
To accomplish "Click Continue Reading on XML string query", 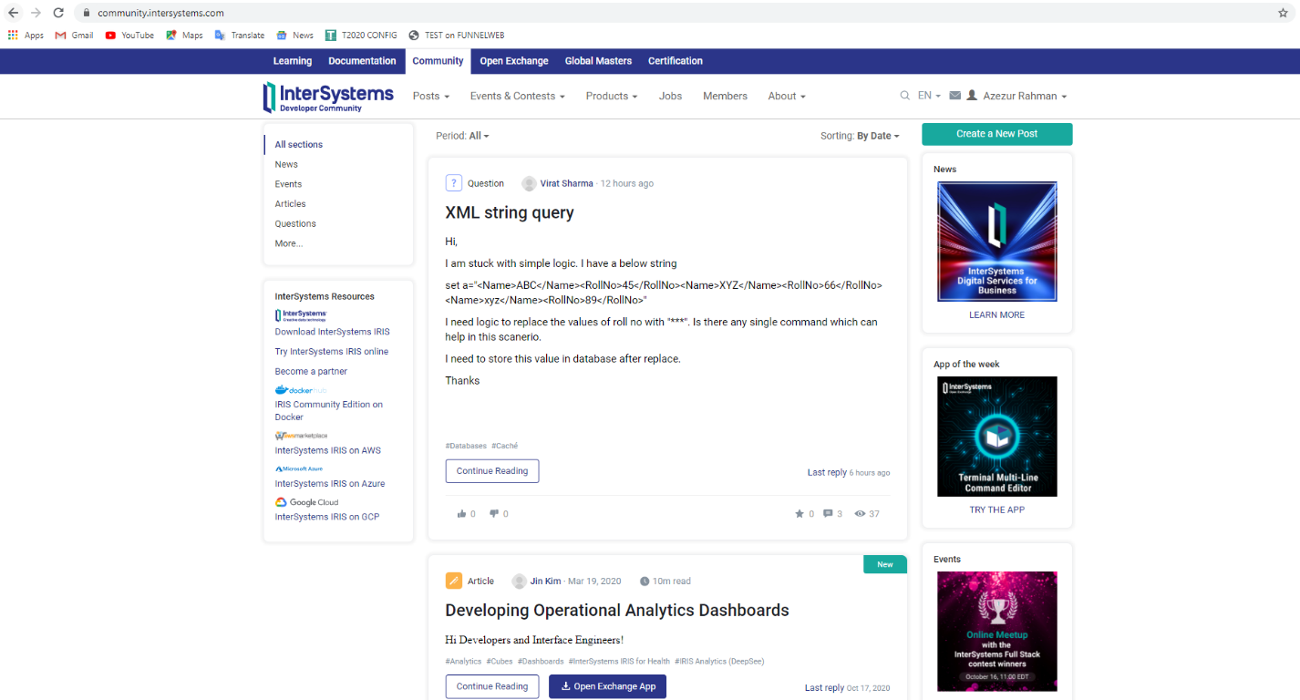I will (x=492, y=471).
